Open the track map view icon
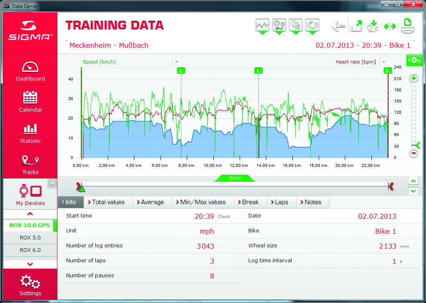 [x=279, y=26]
